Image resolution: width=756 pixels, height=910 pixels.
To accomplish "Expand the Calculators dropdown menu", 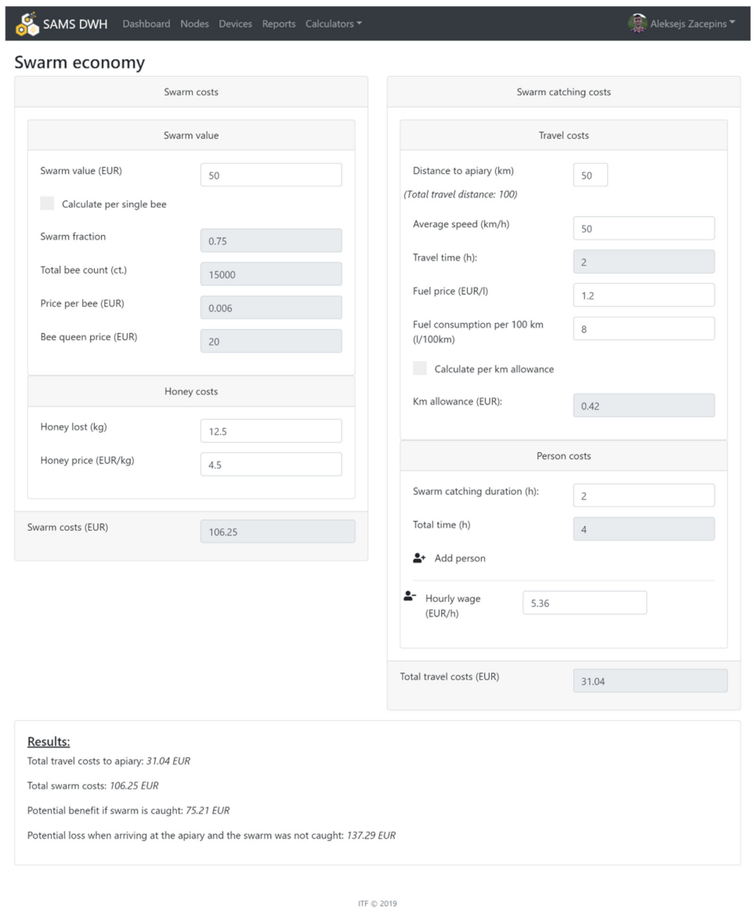I will pyautogui.click(x=334, y=24).
